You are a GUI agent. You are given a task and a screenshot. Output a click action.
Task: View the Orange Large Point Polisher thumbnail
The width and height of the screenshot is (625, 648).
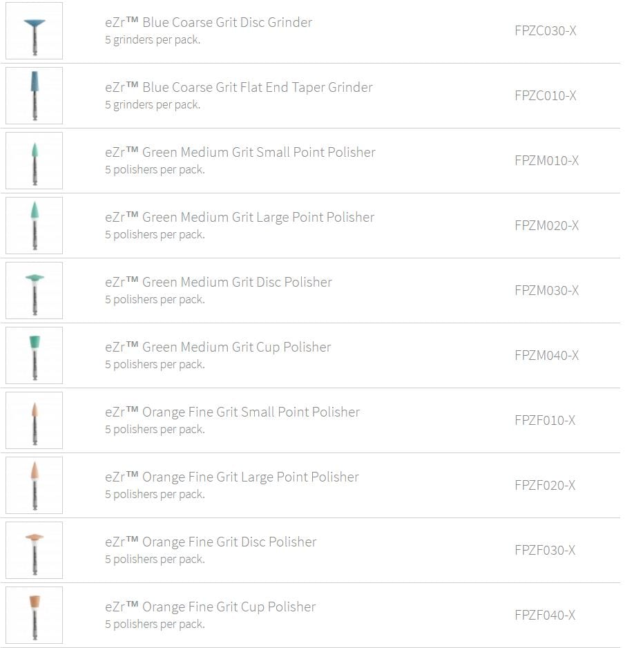tap(35, 485)
